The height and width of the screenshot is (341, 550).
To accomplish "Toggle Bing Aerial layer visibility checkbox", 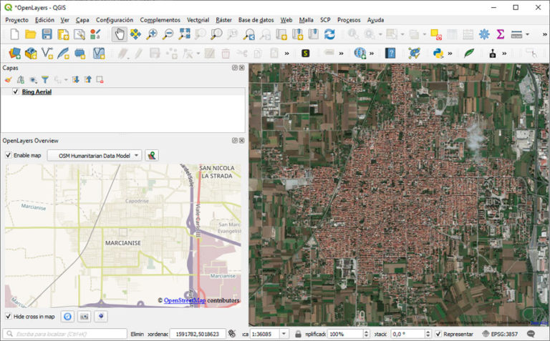I will click(16, 92).
